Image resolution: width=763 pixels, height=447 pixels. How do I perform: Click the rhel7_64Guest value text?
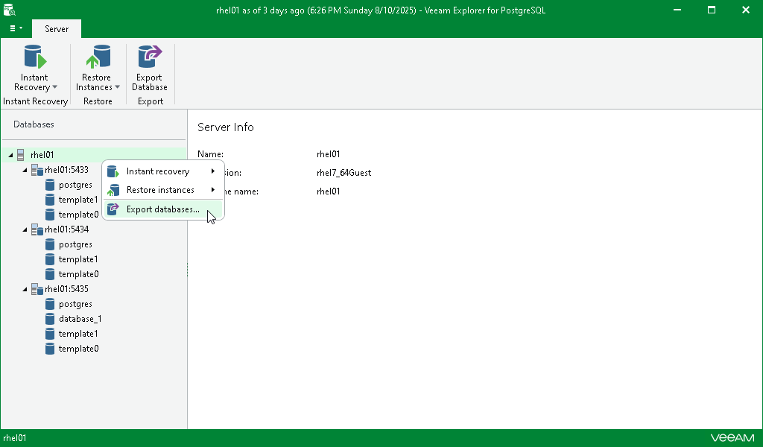click(x=344, y=173)
